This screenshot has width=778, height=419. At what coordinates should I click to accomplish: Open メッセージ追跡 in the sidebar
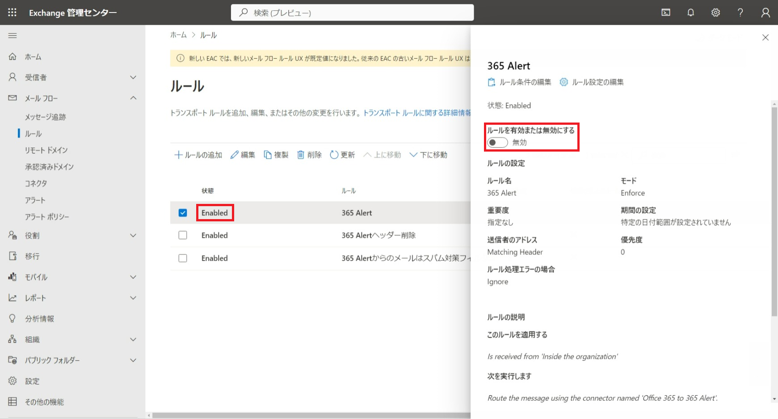(x=46, y=117)
